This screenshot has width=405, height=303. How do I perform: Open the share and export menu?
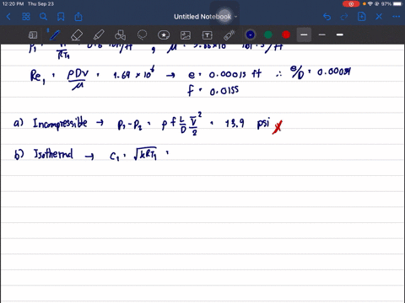click(x=78, y=17)
